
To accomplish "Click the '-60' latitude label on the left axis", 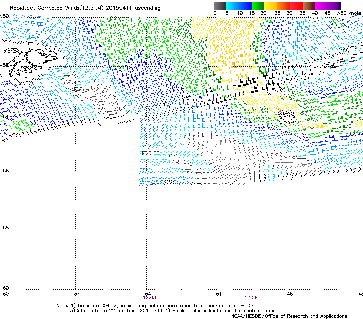I will click(x=4, y=288).
